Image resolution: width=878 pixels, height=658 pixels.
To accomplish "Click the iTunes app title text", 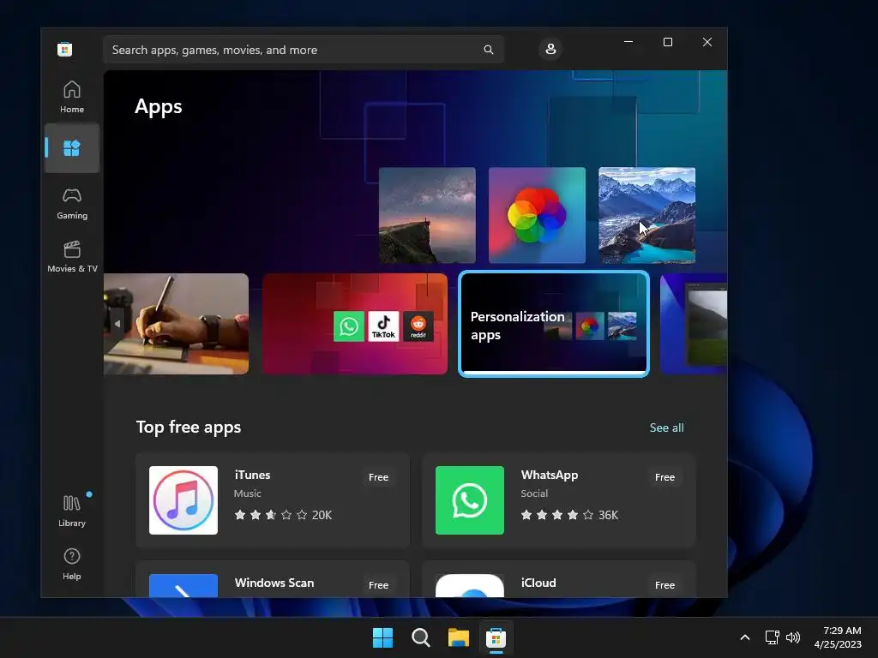I will [253, 475].
